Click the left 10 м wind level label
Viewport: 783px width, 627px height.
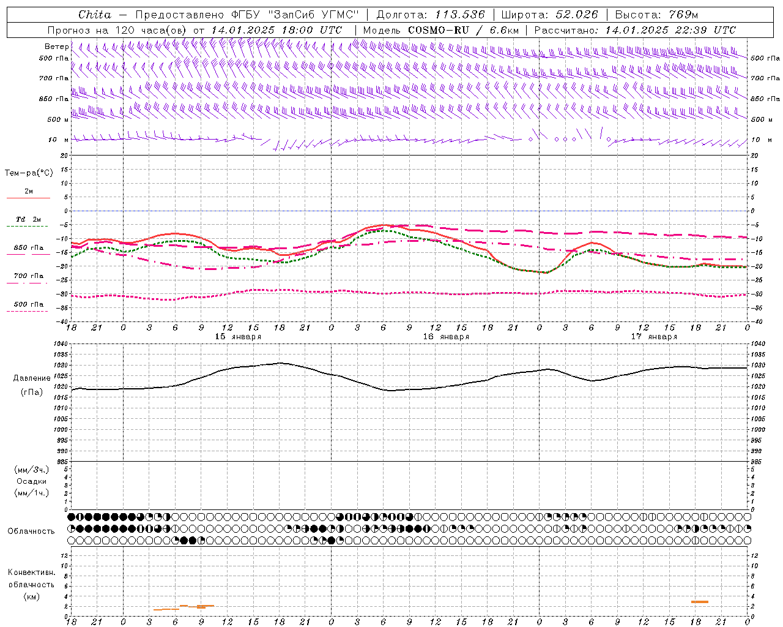(58, 140)
